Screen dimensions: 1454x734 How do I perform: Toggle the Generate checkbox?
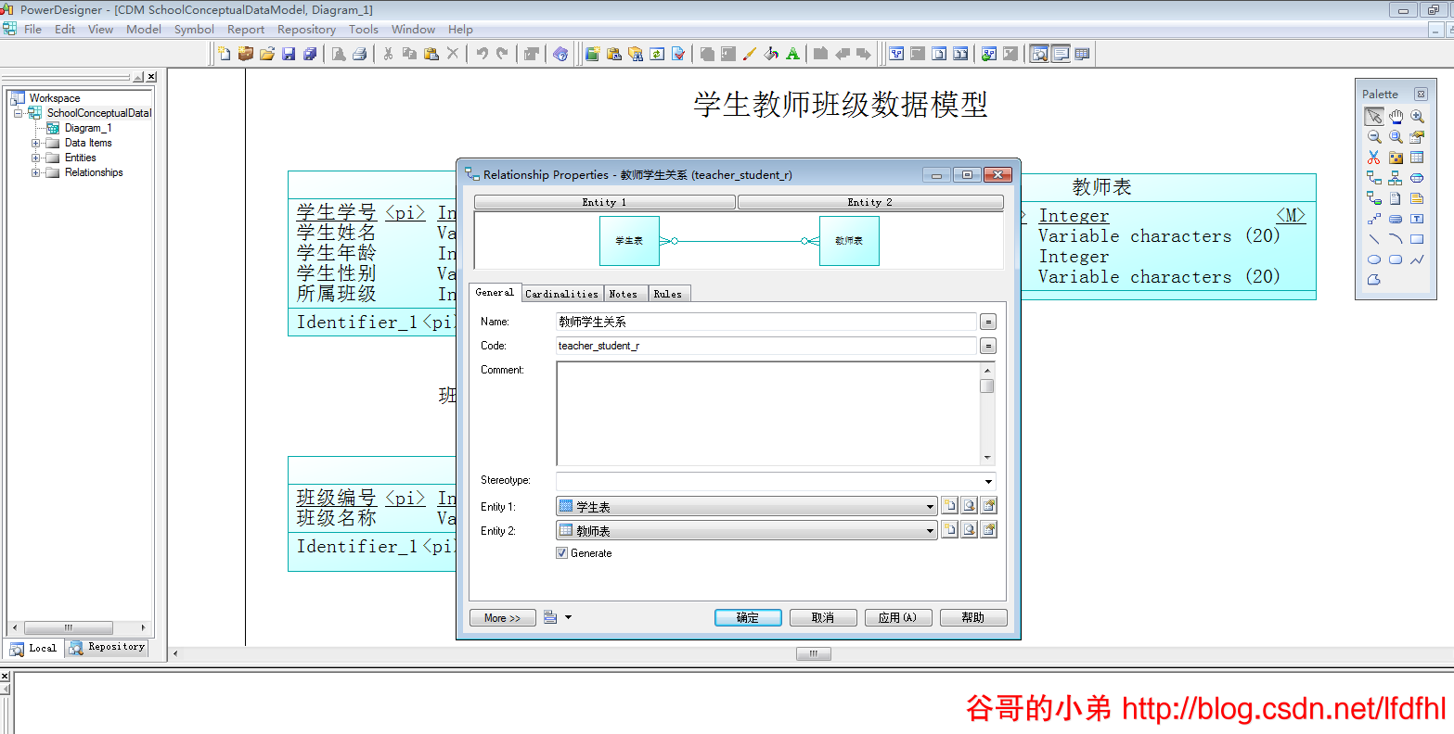(561, 553)
